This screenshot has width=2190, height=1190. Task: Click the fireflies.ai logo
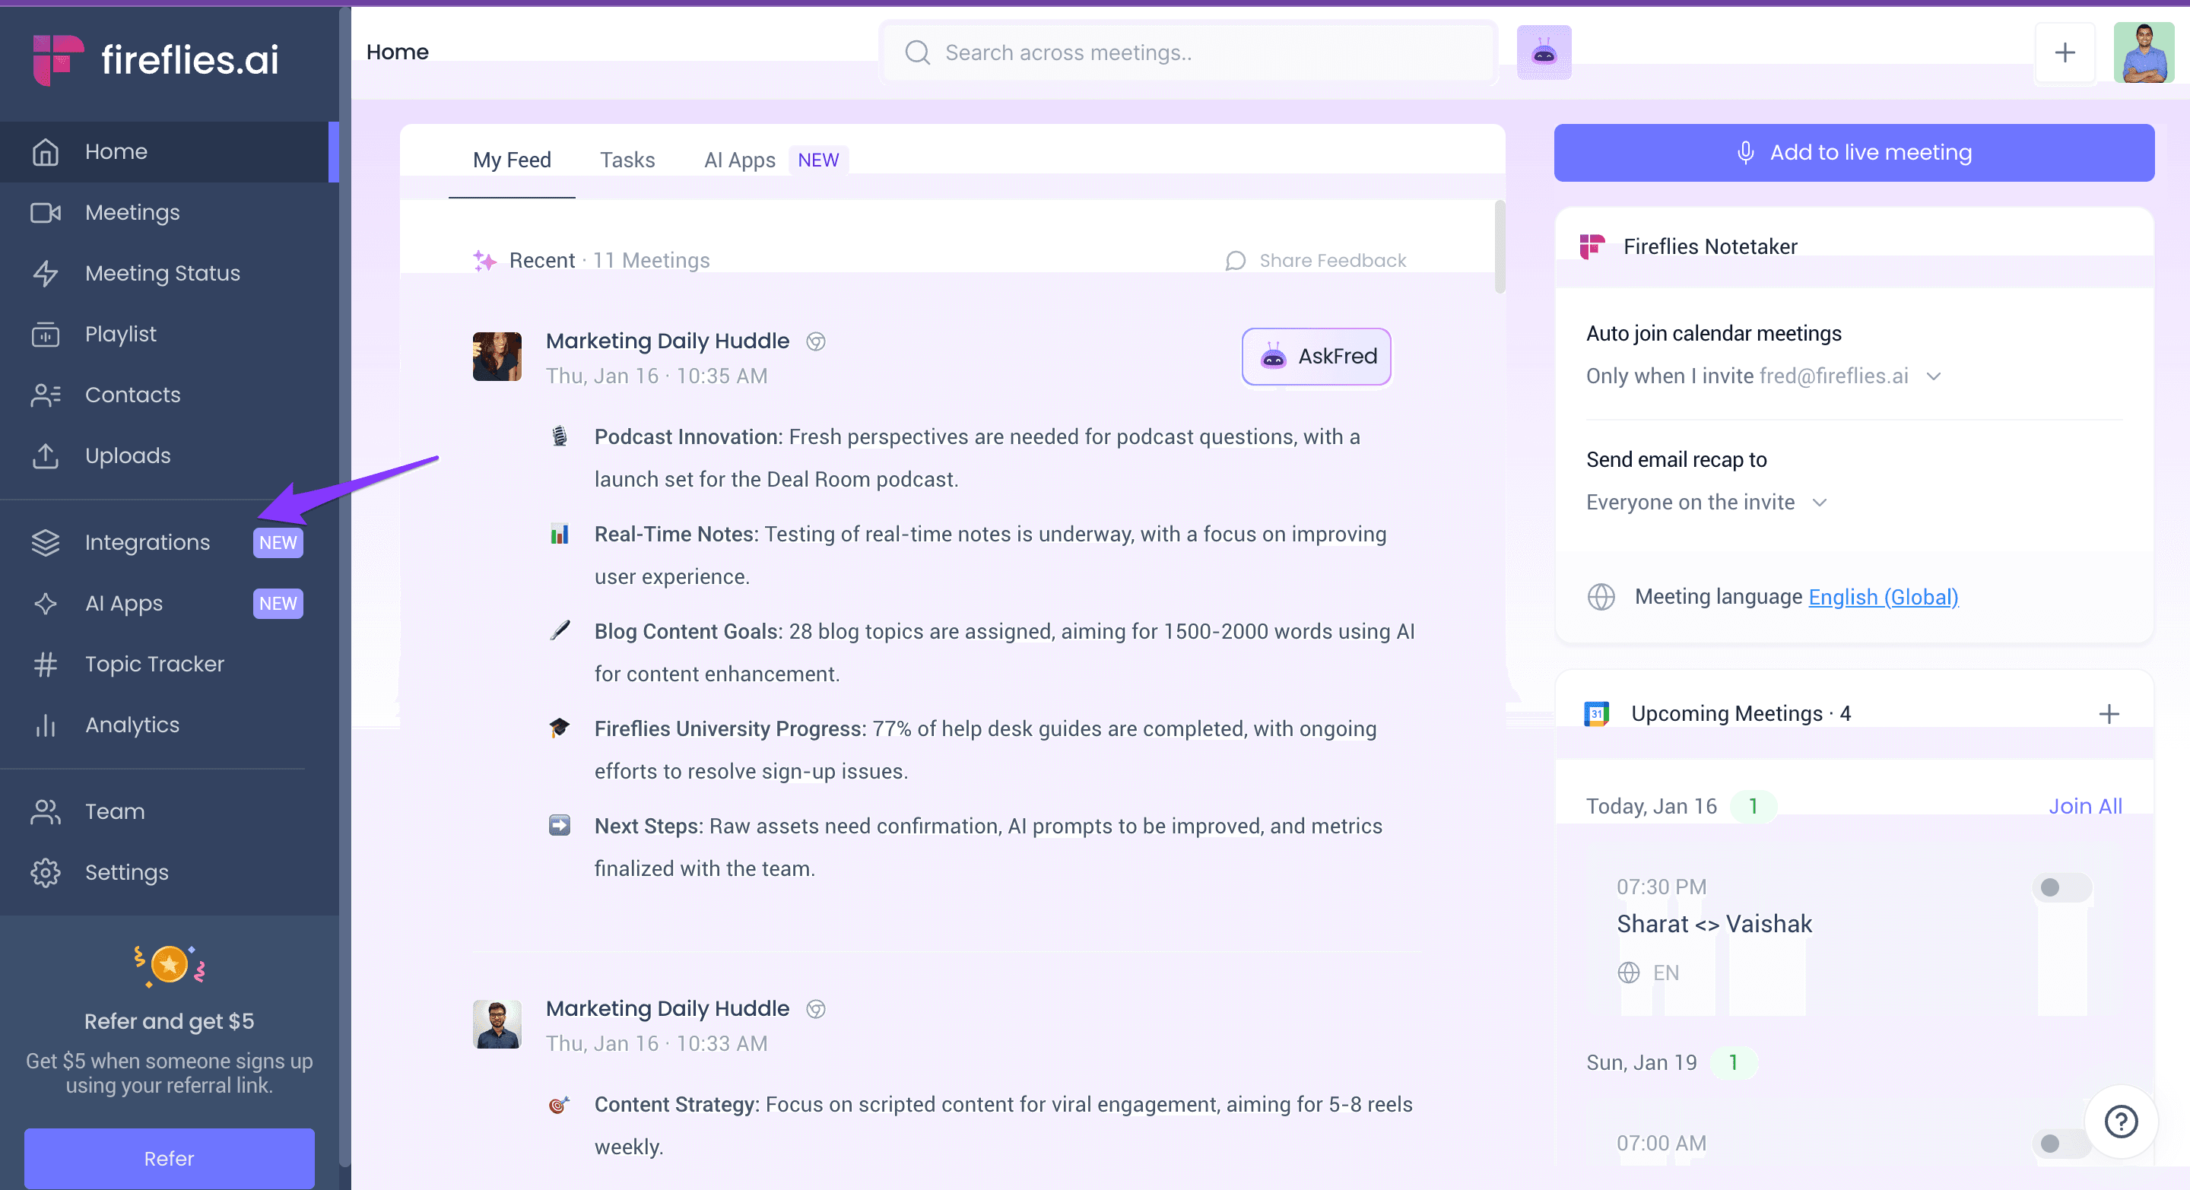156,59
